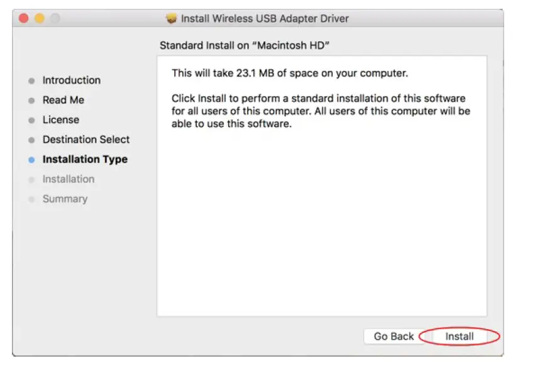The image size is (535, 368).
Task: Click gray bullet beside Introduction
Action: click(31, 81)
